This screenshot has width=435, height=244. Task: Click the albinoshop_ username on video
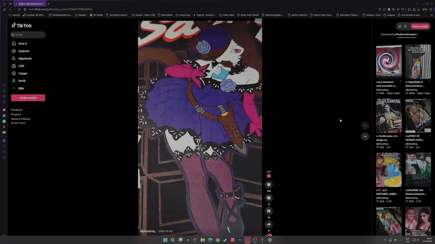[148, 231]
